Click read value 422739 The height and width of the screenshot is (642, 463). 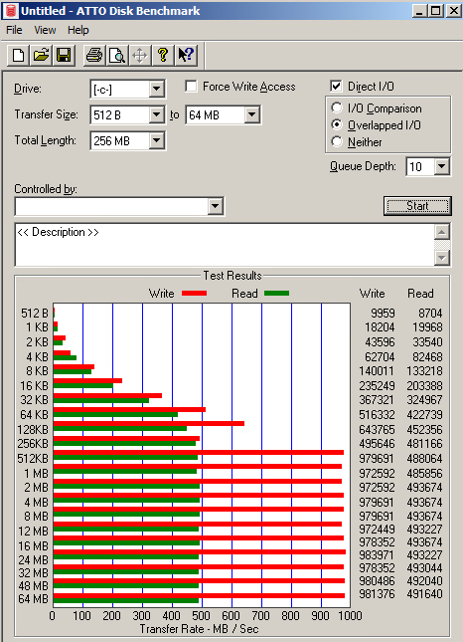(x=424, y=415)
